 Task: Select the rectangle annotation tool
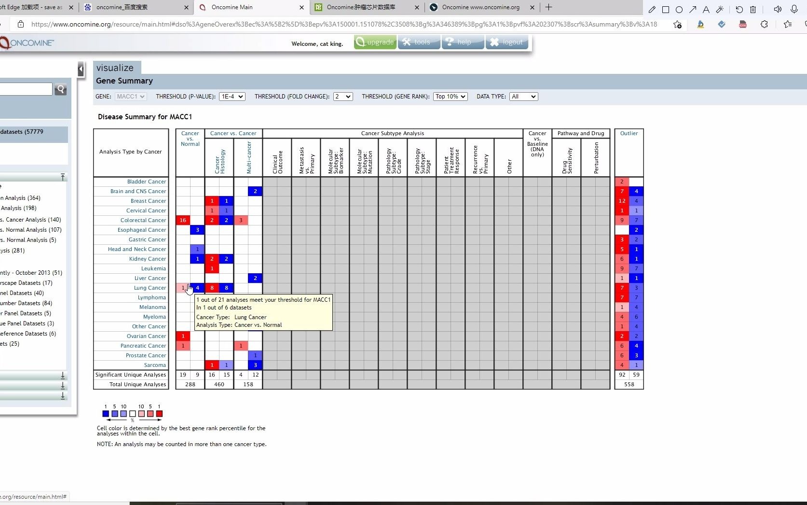pos(666,9)
